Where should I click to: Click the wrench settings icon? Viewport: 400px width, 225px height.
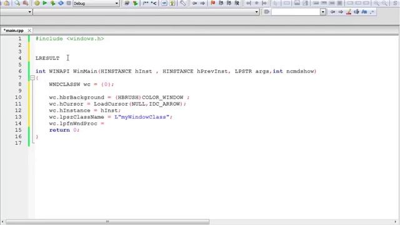182,3
